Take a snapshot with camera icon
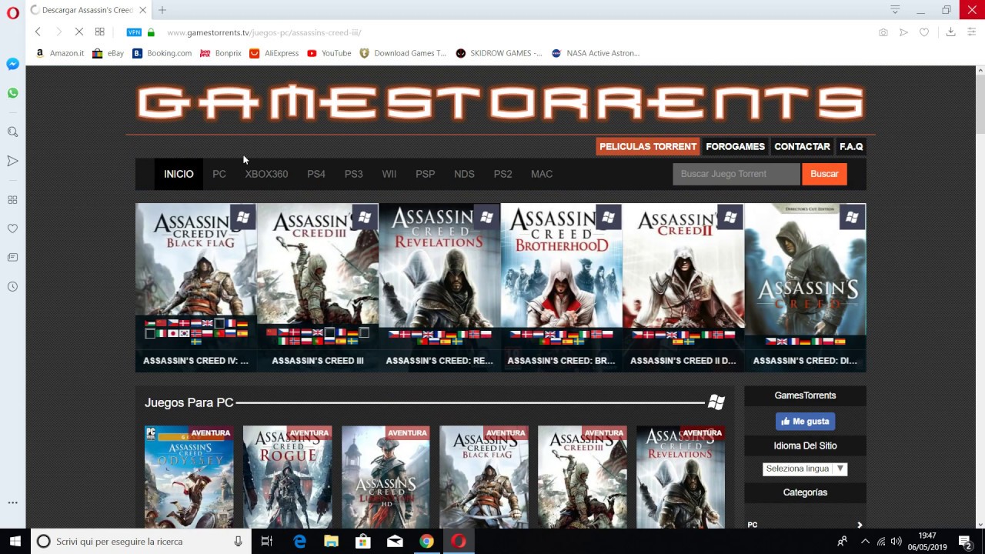This screenshot has height=554, width=985. [883, 32]
